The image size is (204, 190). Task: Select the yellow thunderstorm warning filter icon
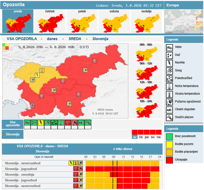pos(41,123)
